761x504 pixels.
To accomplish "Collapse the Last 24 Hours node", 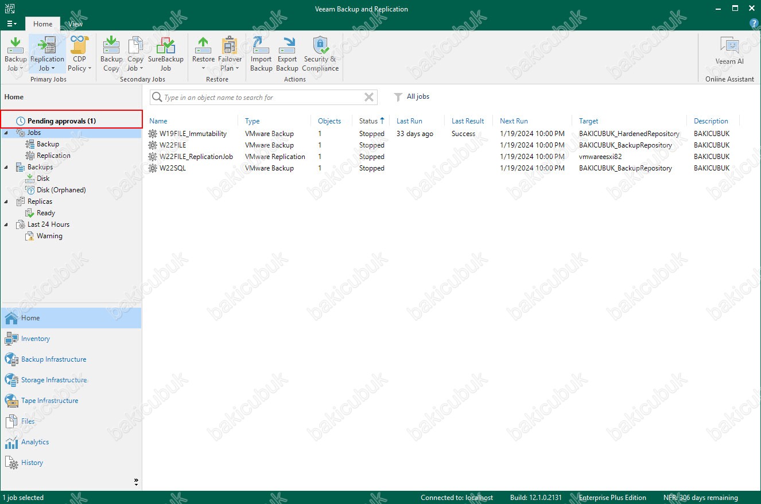I will 6,224.
